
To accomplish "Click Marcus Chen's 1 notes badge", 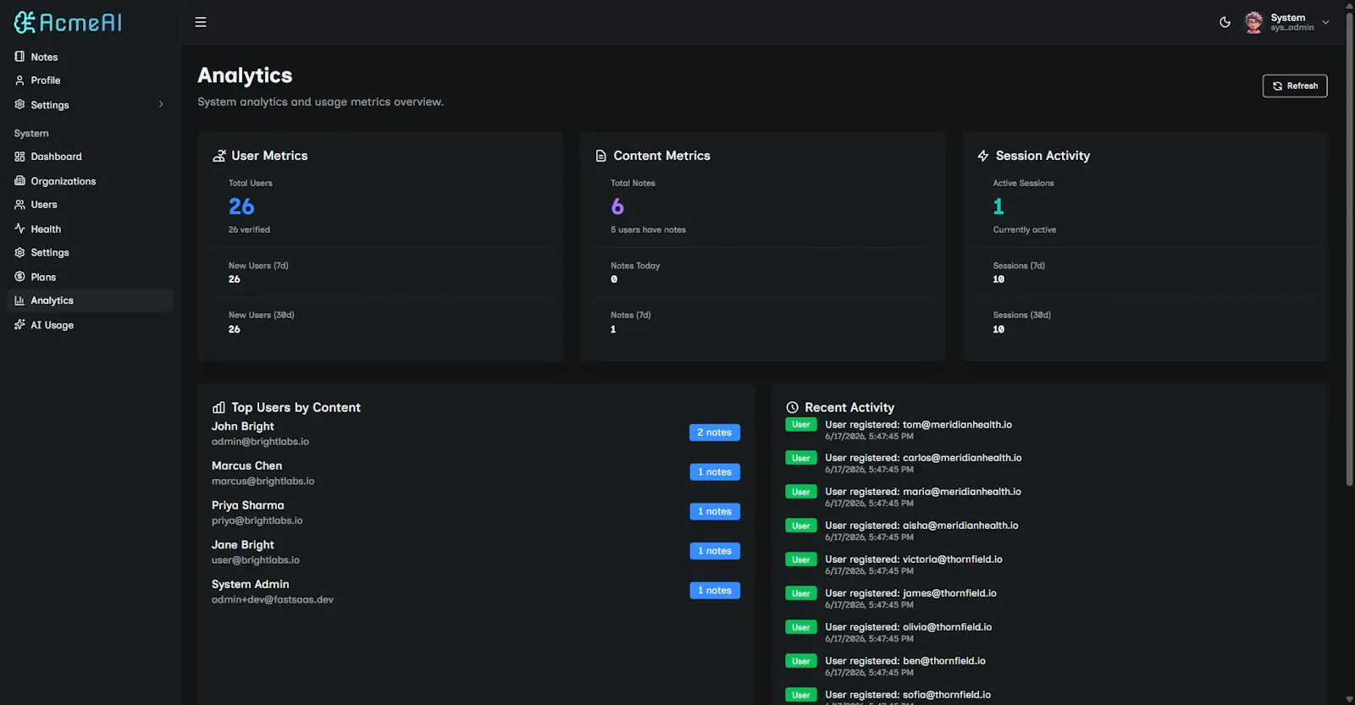I will click(715, 472).
